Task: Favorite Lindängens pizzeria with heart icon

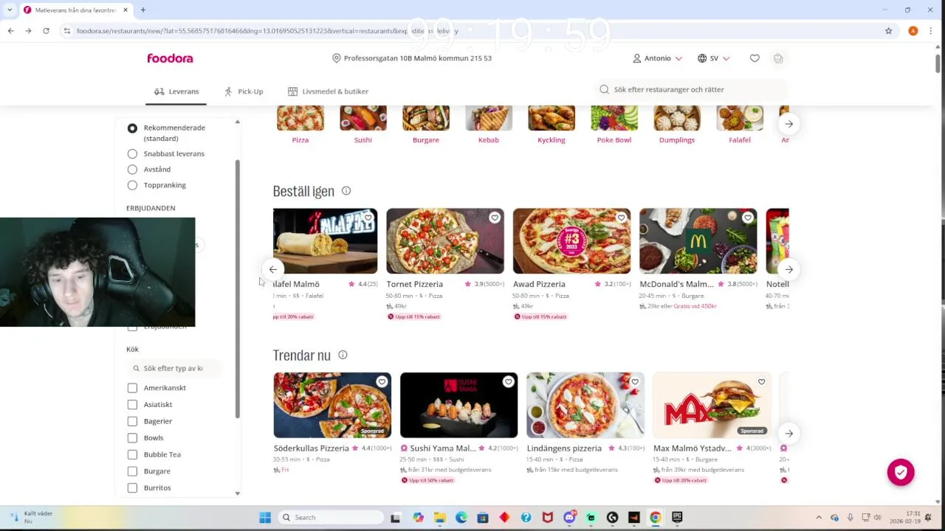Action: click(x=635, y=381)
